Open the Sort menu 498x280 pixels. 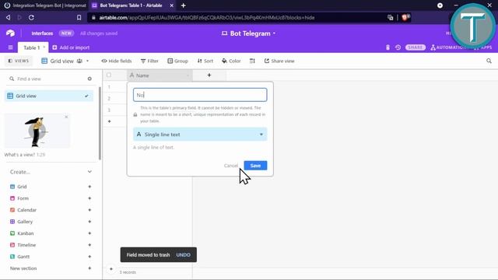click(205, 61)
